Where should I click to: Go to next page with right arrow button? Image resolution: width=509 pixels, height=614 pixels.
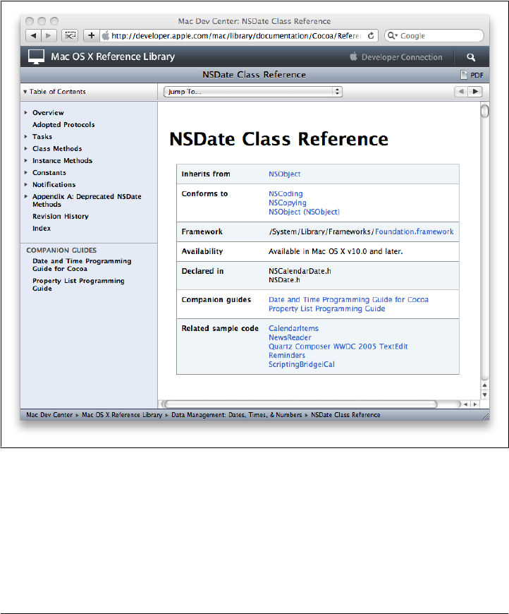tap(475, 92)
